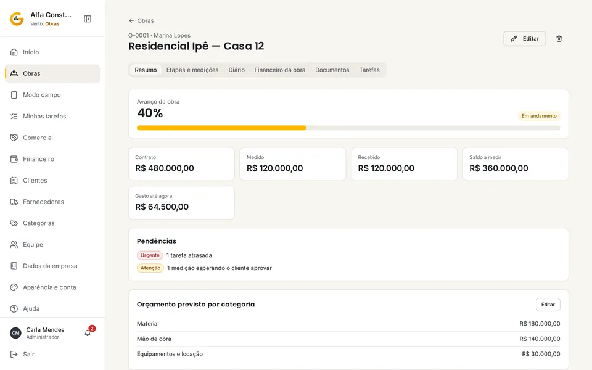Click the Gasto até agora card
This screenshot has width=592, height=370.
[x=181, y=202]
